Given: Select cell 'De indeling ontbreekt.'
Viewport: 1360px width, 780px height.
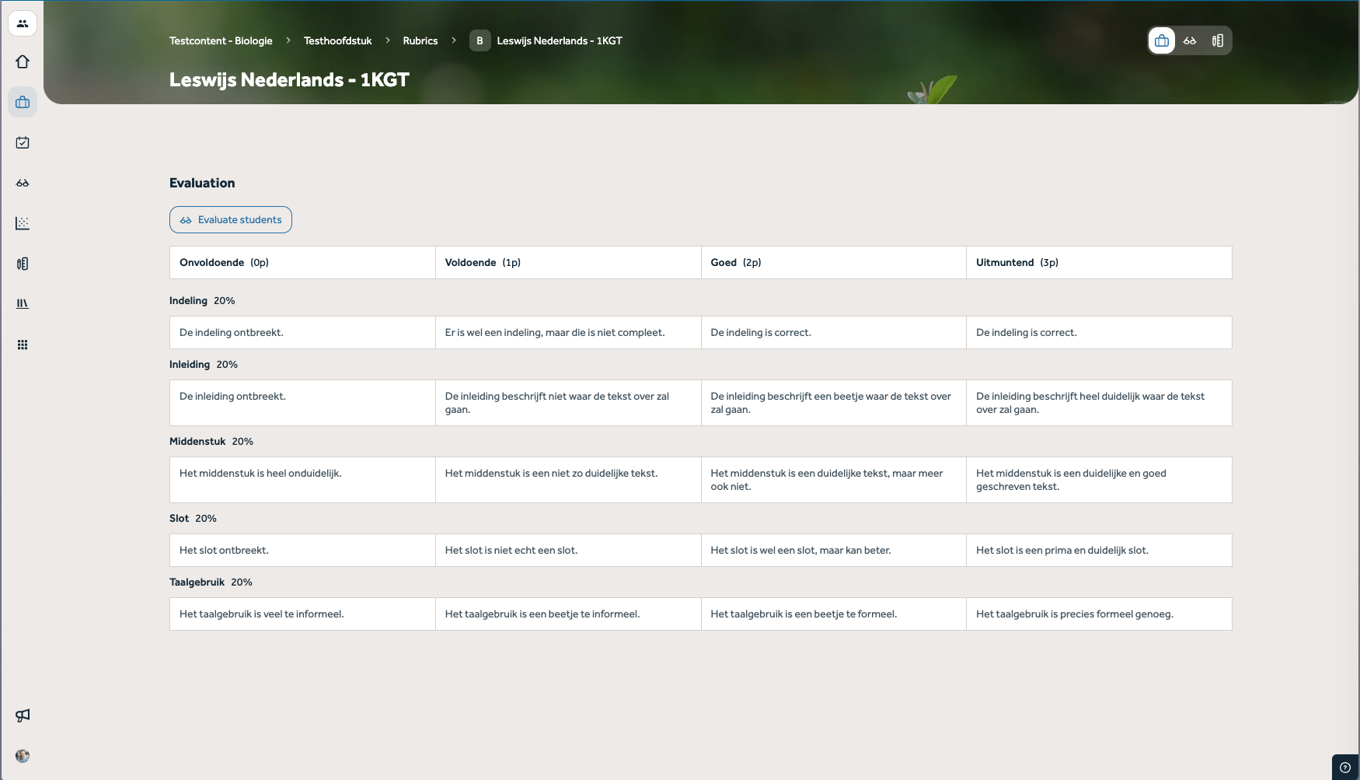Looking at the screenshot, I should tap(302, 333).
